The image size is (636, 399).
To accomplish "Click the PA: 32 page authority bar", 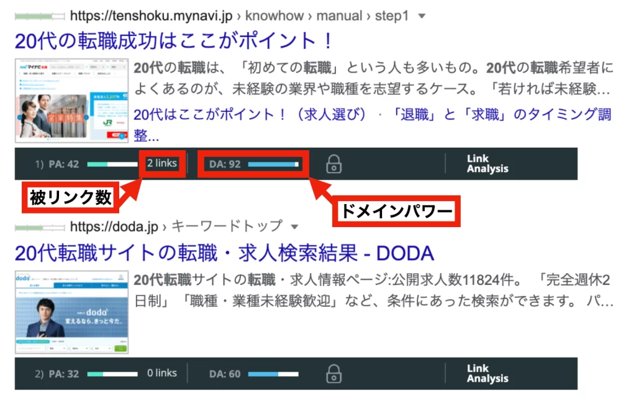I will (x=112, y=374).
